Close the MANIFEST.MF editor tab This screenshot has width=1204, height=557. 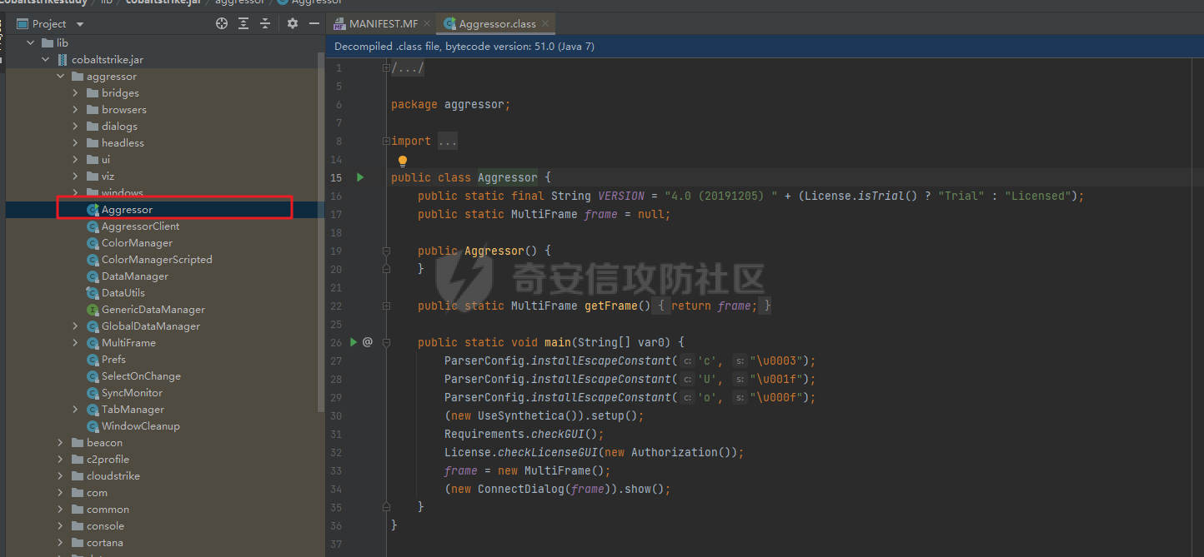pos(425,24)
